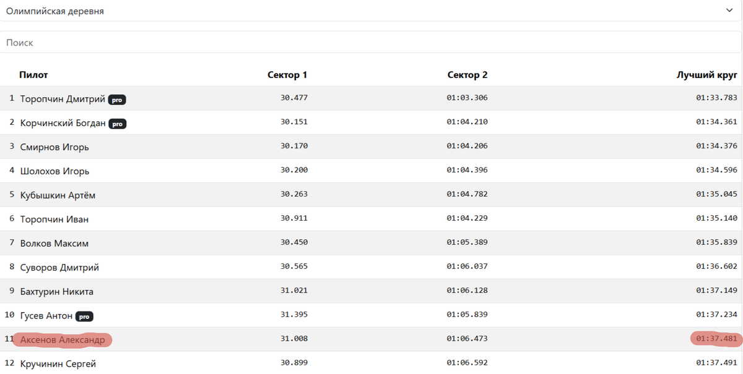Image resolution: width=743 pixels, height=374 pixels.
Task: Click sector 2 time 01:06.473
Action: (467, 339)
